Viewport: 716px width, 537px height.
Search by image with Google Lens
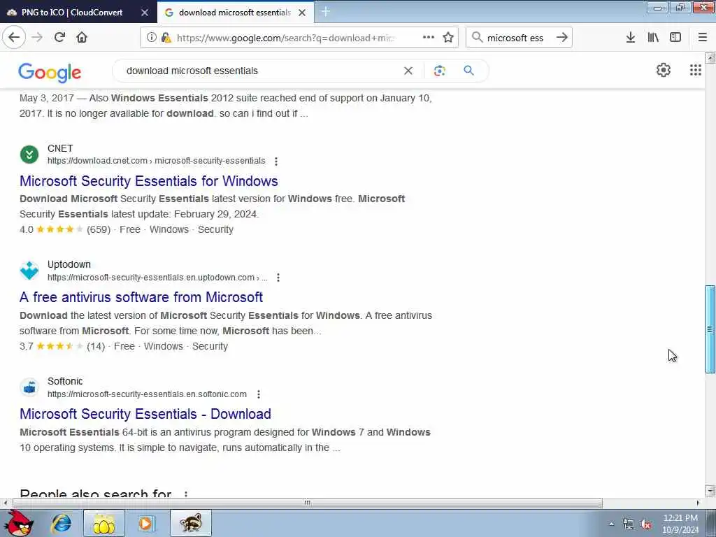[x=439, y=71]
